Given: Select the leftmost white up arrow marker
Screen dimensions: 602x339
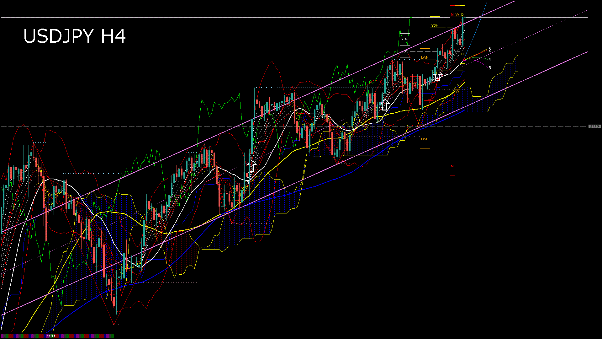Looking at the screenshot, I should coord(251,165).
